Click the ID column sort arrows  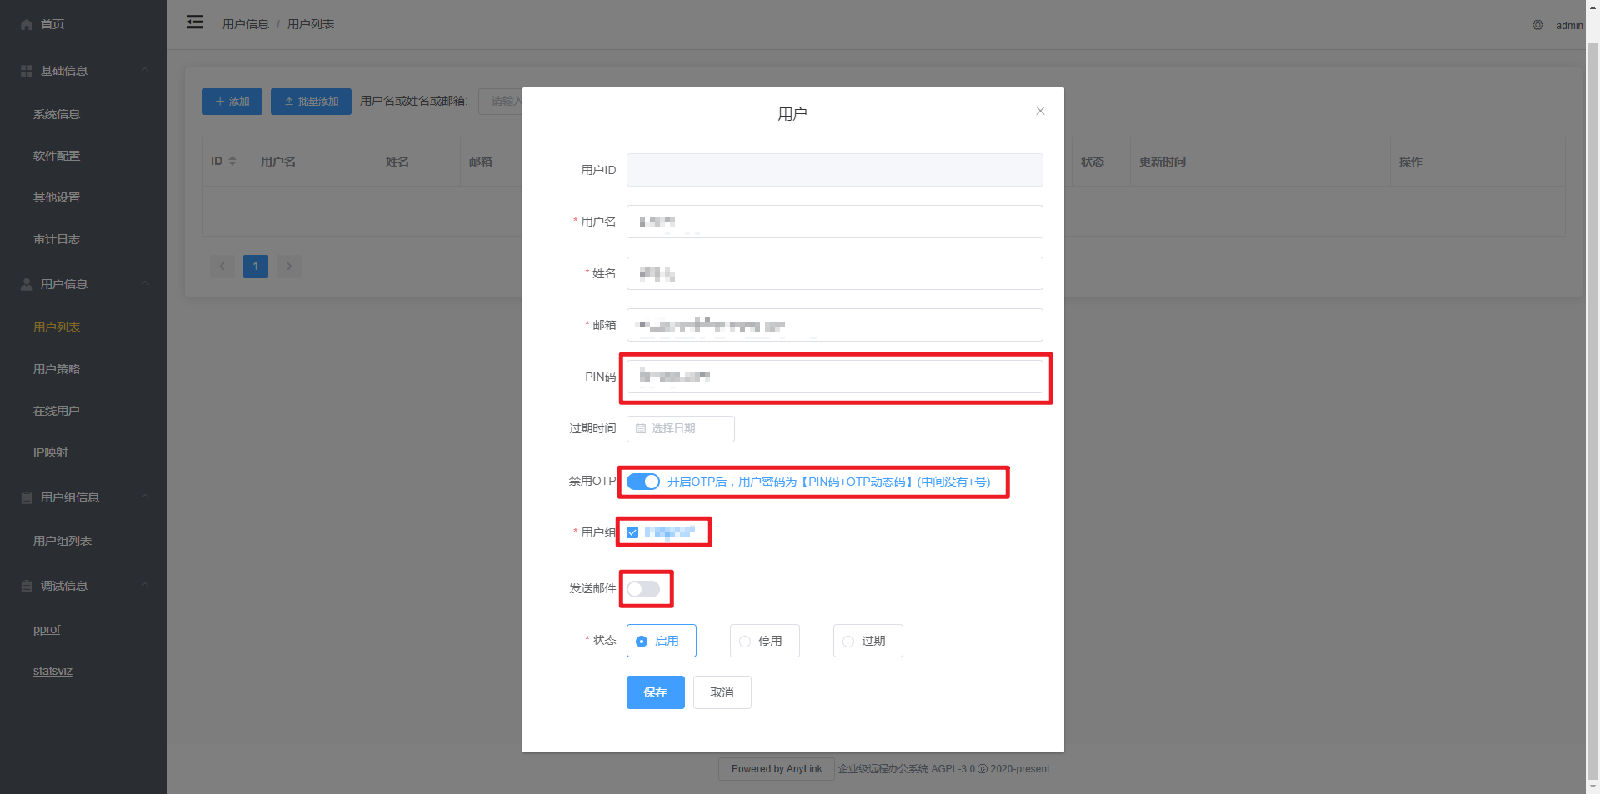pyautogui.click(x=232, y=161)
